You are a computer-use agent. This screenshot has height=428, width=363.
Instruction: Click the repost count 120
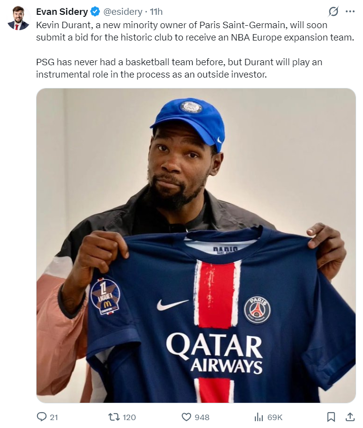point(129,417)
